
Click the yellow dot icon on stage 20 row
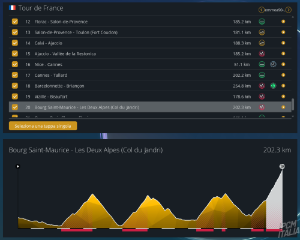click(x=283, y=107)
